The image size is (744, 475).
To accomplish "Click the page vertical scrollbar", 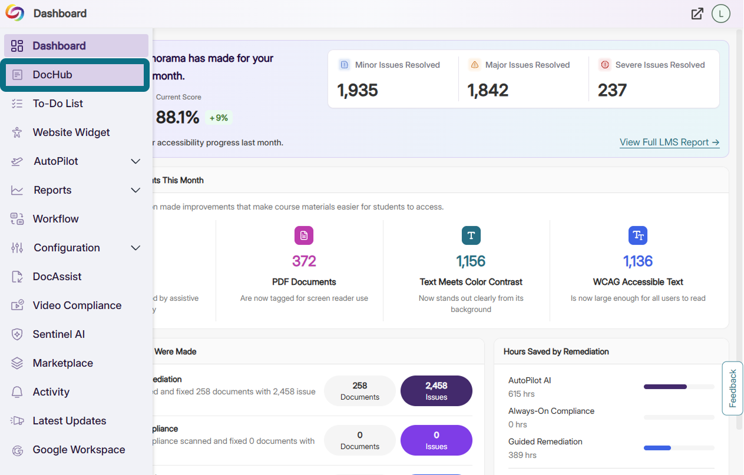I will click(x=739, y=230).
